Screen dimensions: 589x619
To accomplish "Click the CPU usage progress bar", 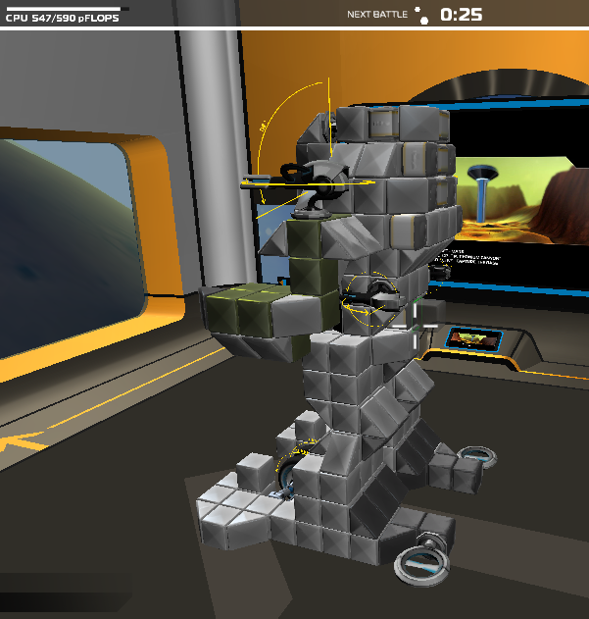I will coord(63,9).
